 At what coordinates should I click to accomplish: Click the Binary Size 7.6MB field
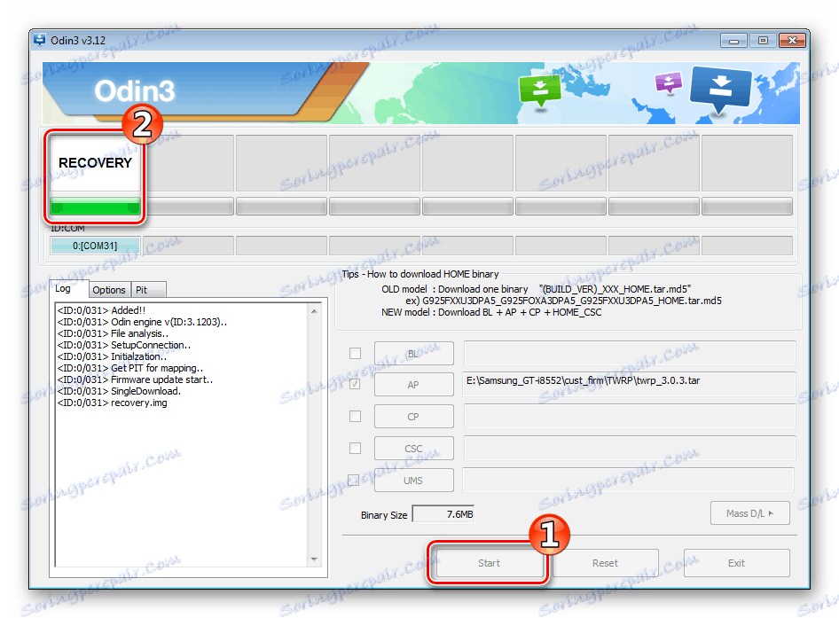tap(443, 514)
